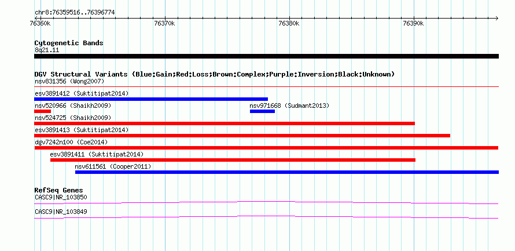Select the Cytogenetic Bands track title
Screen dimensions: 515x251
click(x=69, y=43)
